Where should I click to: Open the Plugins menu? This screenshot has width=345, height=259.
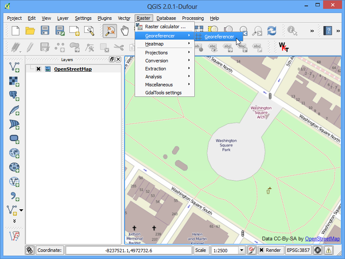click(104, 18)
